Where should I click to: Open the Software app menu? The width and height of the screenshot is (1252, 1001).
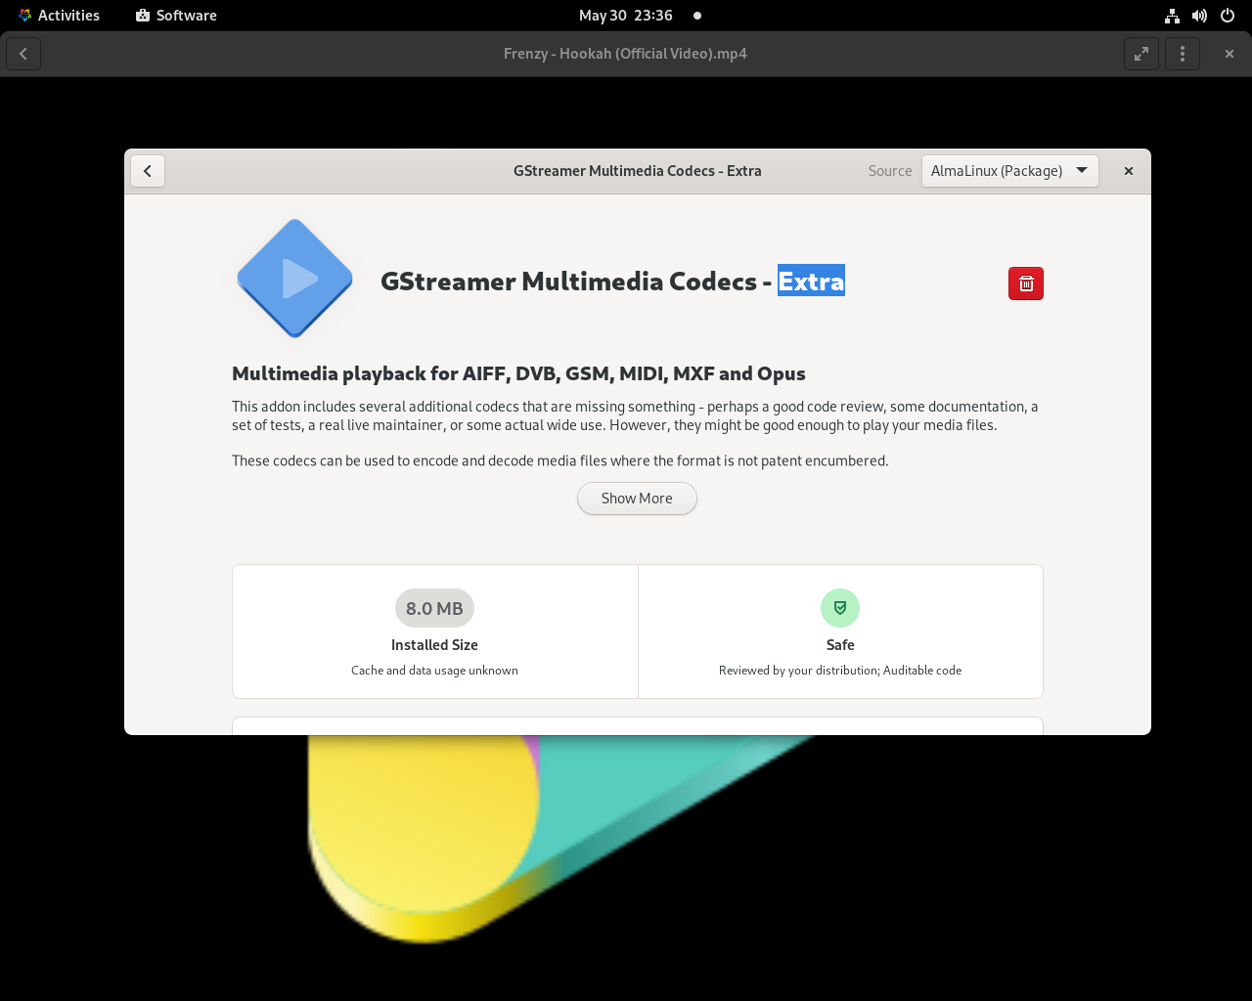[176, 16]
